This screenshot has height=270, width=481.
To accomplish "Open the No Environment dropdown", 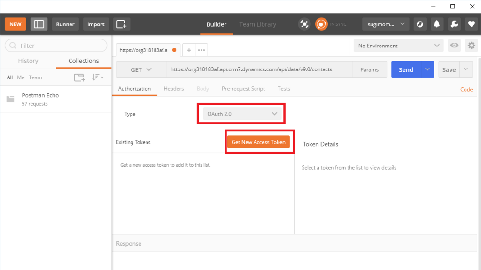I will click(x=398, y=46).
